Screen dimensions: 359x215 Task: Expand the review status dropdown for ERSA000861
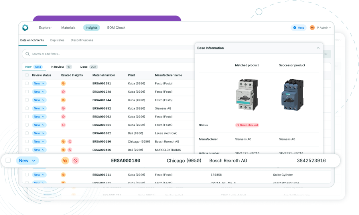pos(39,125)
